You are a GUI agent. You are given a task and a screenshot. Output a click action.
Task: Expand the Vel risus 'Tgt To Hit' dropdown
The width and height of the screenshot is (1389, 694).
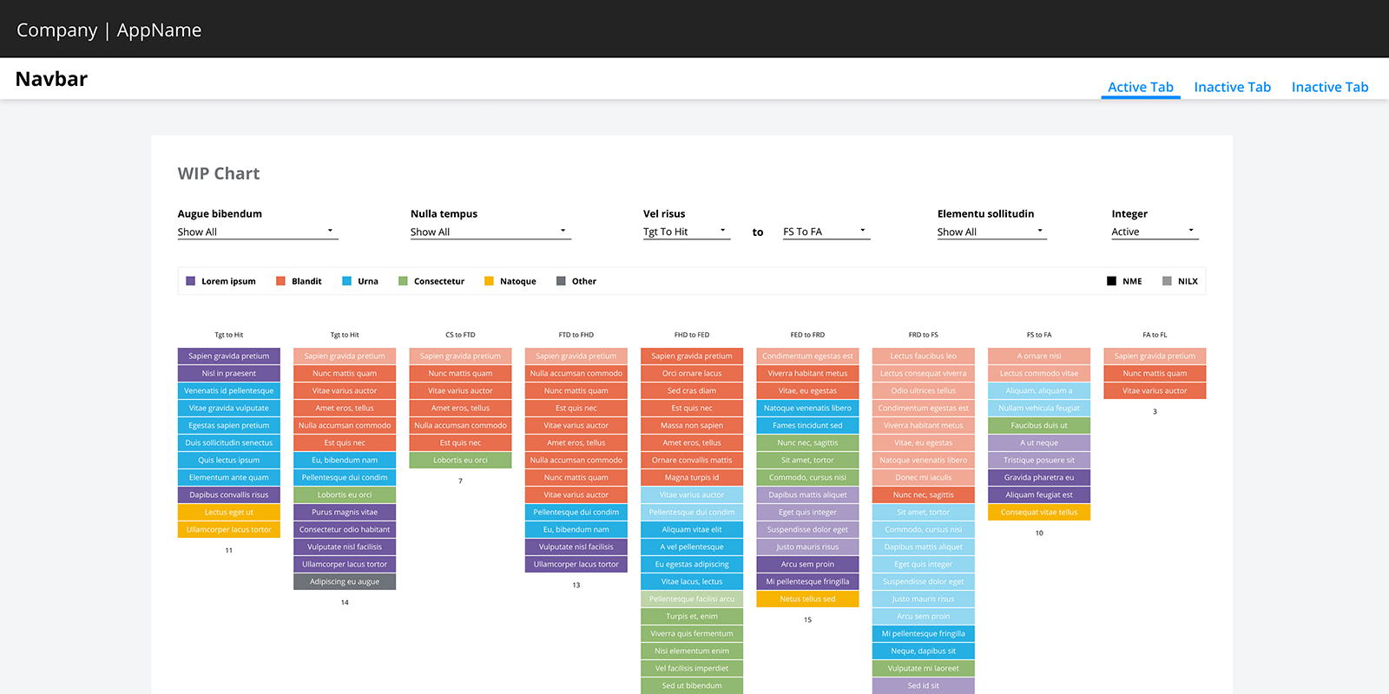click(x=687, y=232)
